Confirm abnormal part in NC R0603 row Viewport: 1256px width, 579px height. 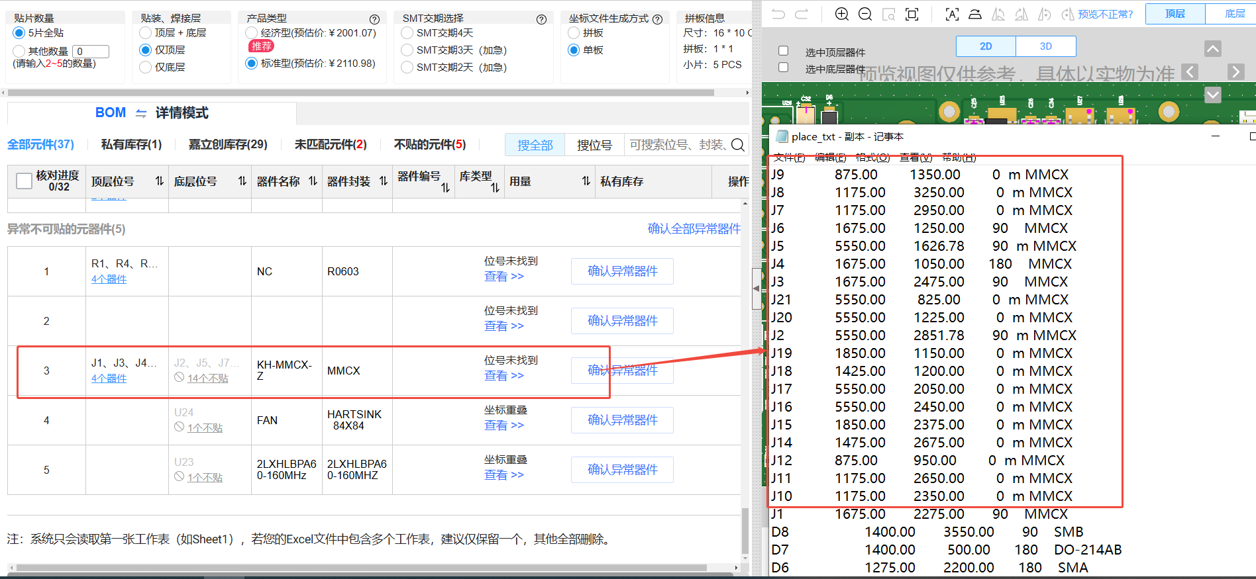[x=622, y=271]
